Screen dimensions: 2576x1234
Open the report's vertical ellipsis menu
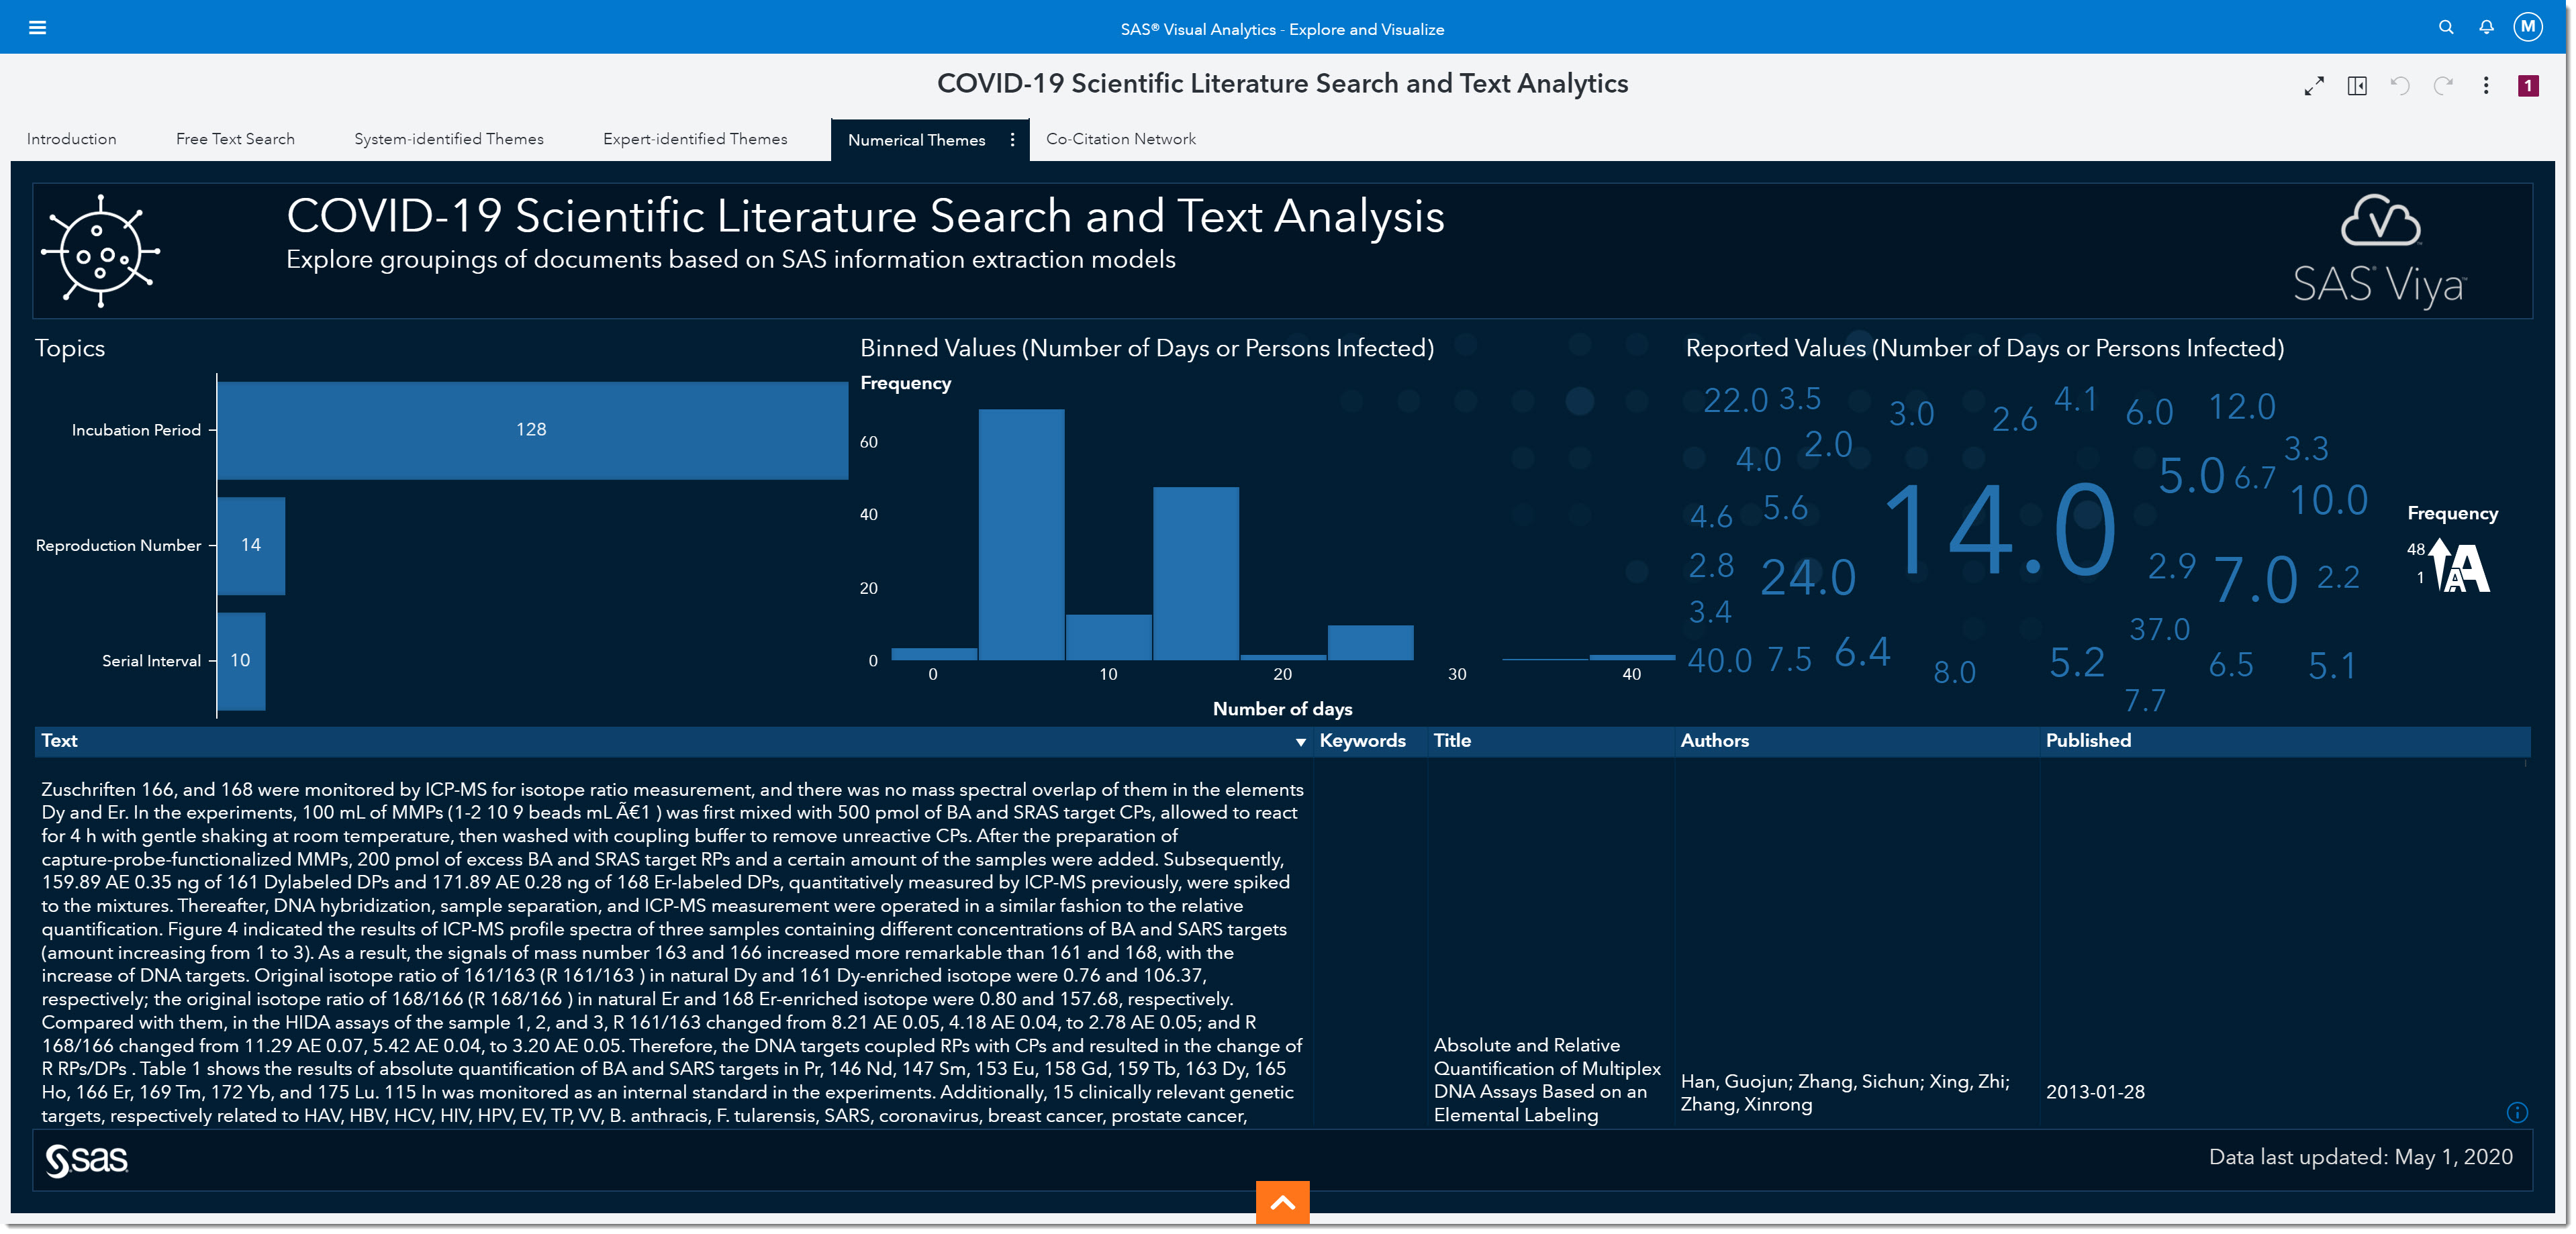[x=2486, y=86]
